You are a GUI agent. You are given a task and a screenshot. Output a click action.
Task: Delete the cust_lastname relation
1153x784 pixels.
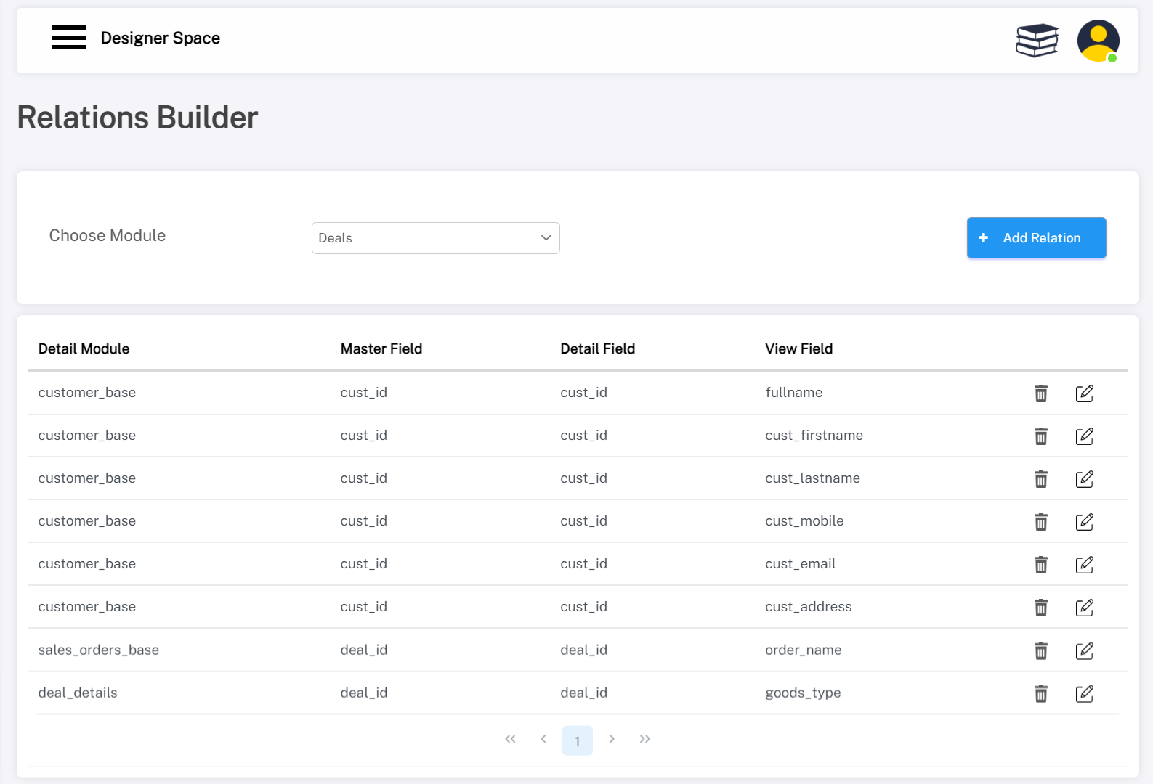1040,479
